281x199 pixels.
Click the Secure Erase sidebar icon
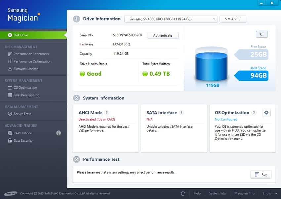point(10,114)
